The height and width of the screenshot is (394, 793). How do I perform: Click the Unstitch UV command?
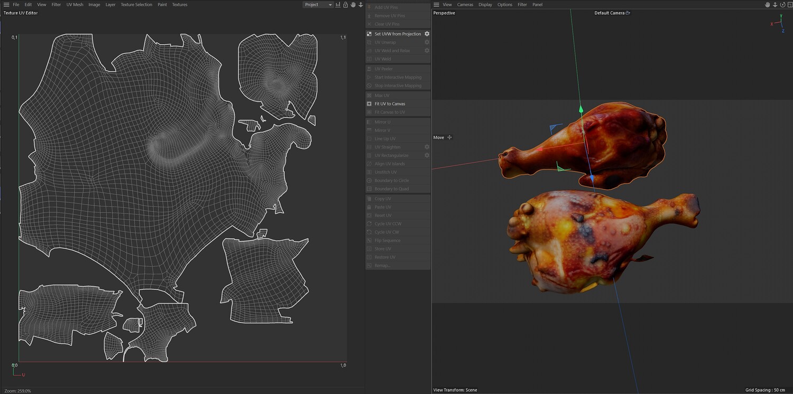398,172
